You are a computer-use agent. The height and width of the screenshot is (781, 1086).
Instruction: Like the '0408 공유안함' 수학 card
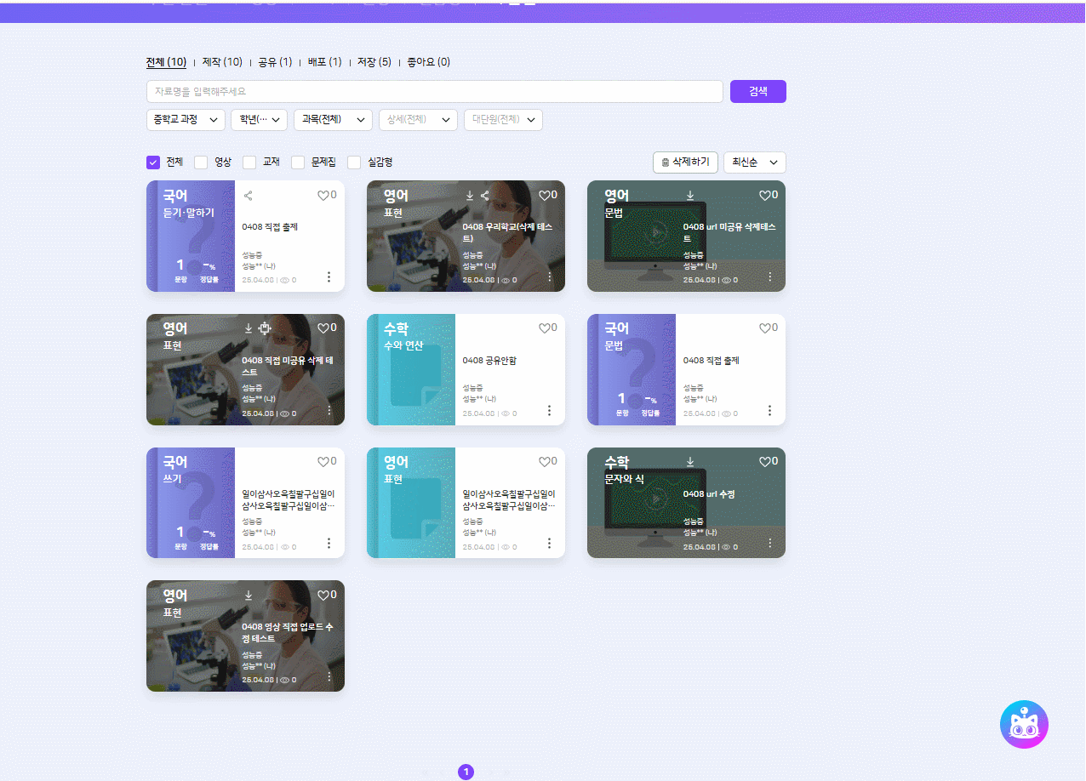click(544, 328)
